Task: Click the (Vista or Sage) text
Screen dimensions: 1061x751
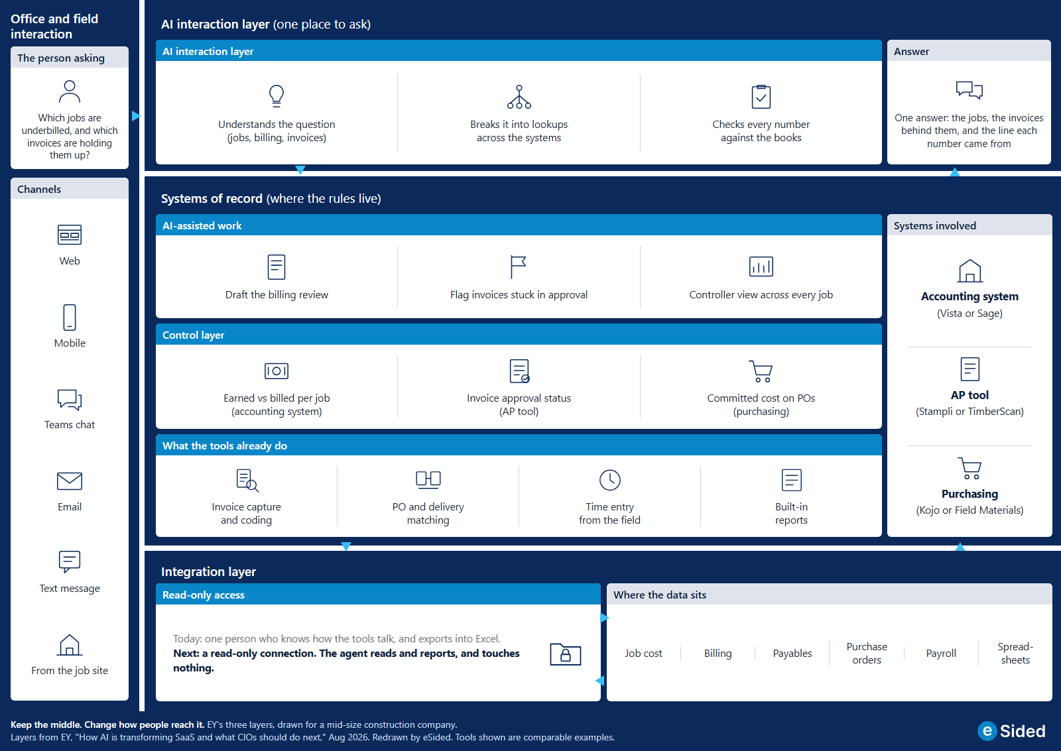Action: pos(969,314)
